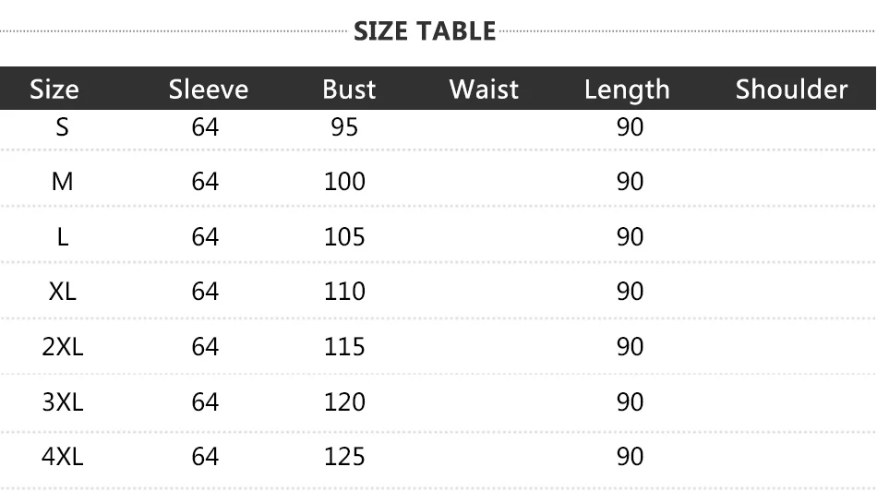Select the bust value 100
The width and height of the screenshot is (877, 491).
pyautogui.click(x=344, y=182)
